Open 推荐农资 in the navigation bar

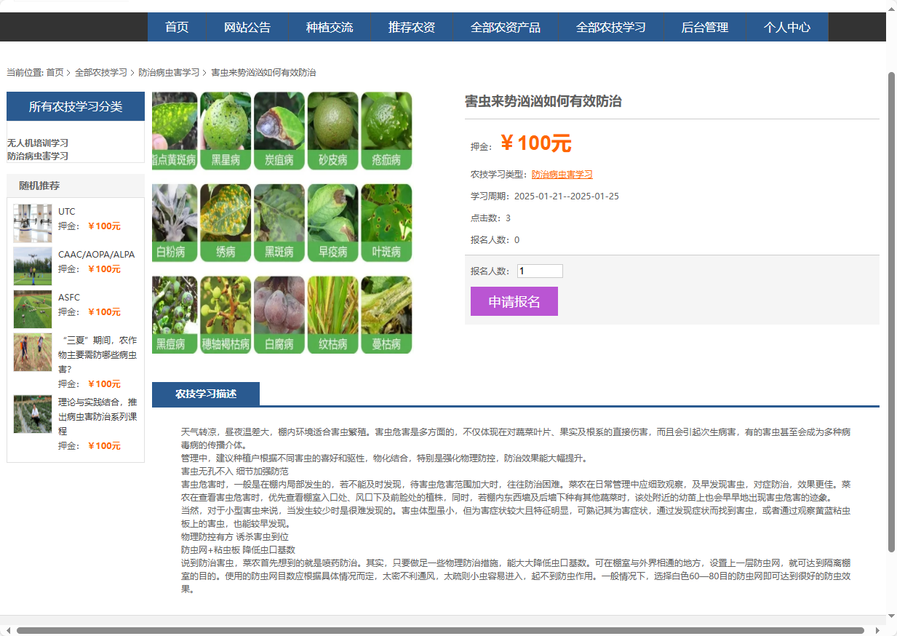coord(411,26)
